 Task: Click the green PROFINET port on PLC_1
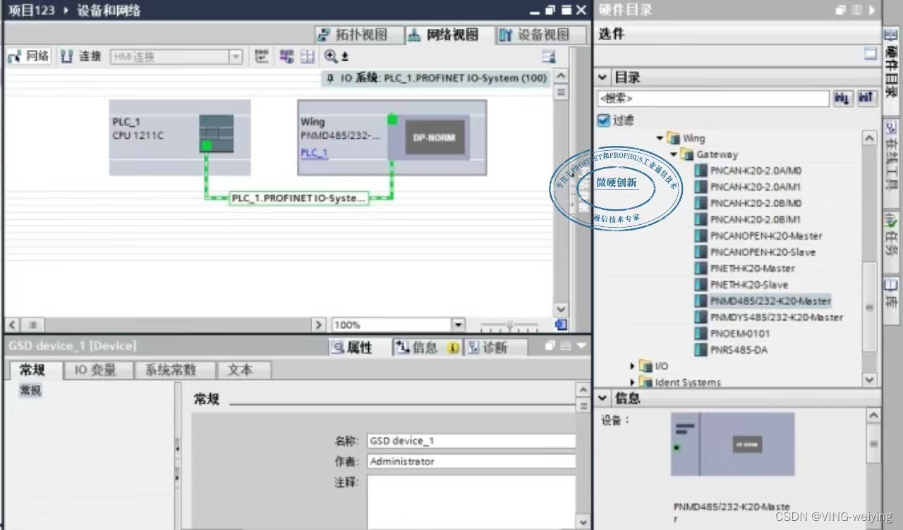pos(206,146)
